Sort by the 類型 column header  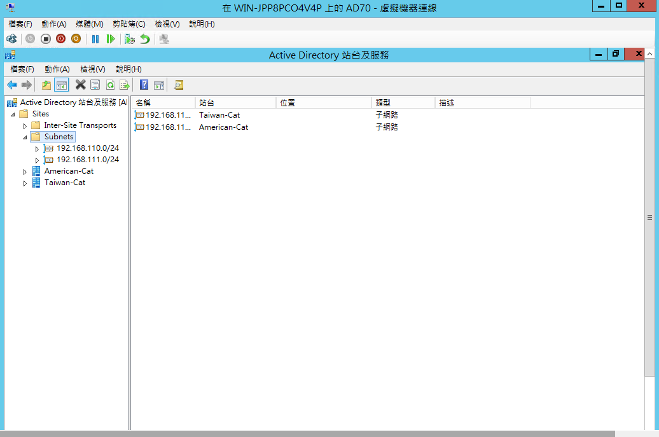403,103
